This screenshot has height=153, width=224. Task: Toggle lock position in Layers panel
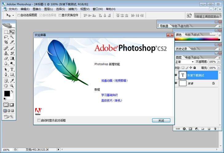tap(191, 68)
